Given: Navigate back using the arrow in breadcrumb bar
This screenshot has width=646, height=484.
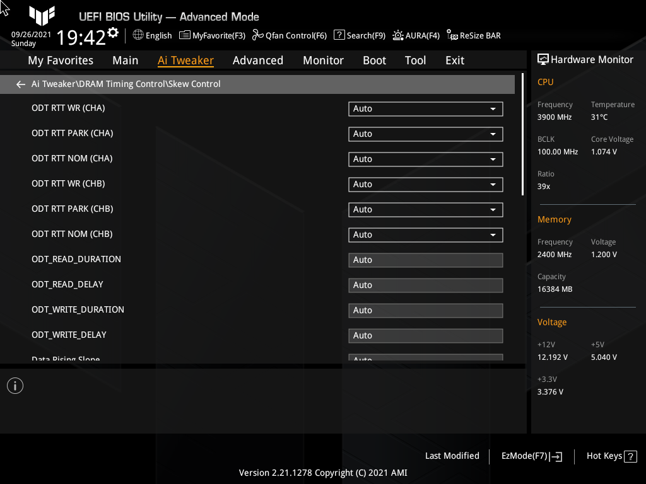Looking at the screenshot, I should (20, 84).
